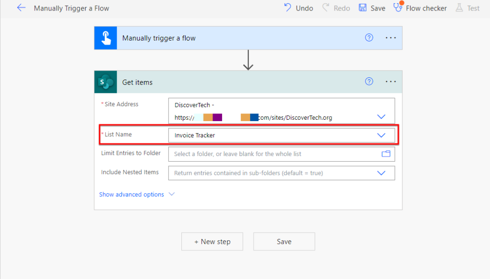Click the Include Nested Items label
The height and width of the screenshot is (279, 490).
(130, 172)
